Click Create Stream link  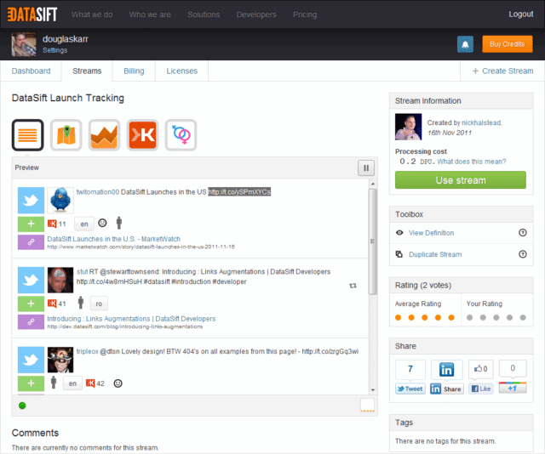(x=502, y=71)
